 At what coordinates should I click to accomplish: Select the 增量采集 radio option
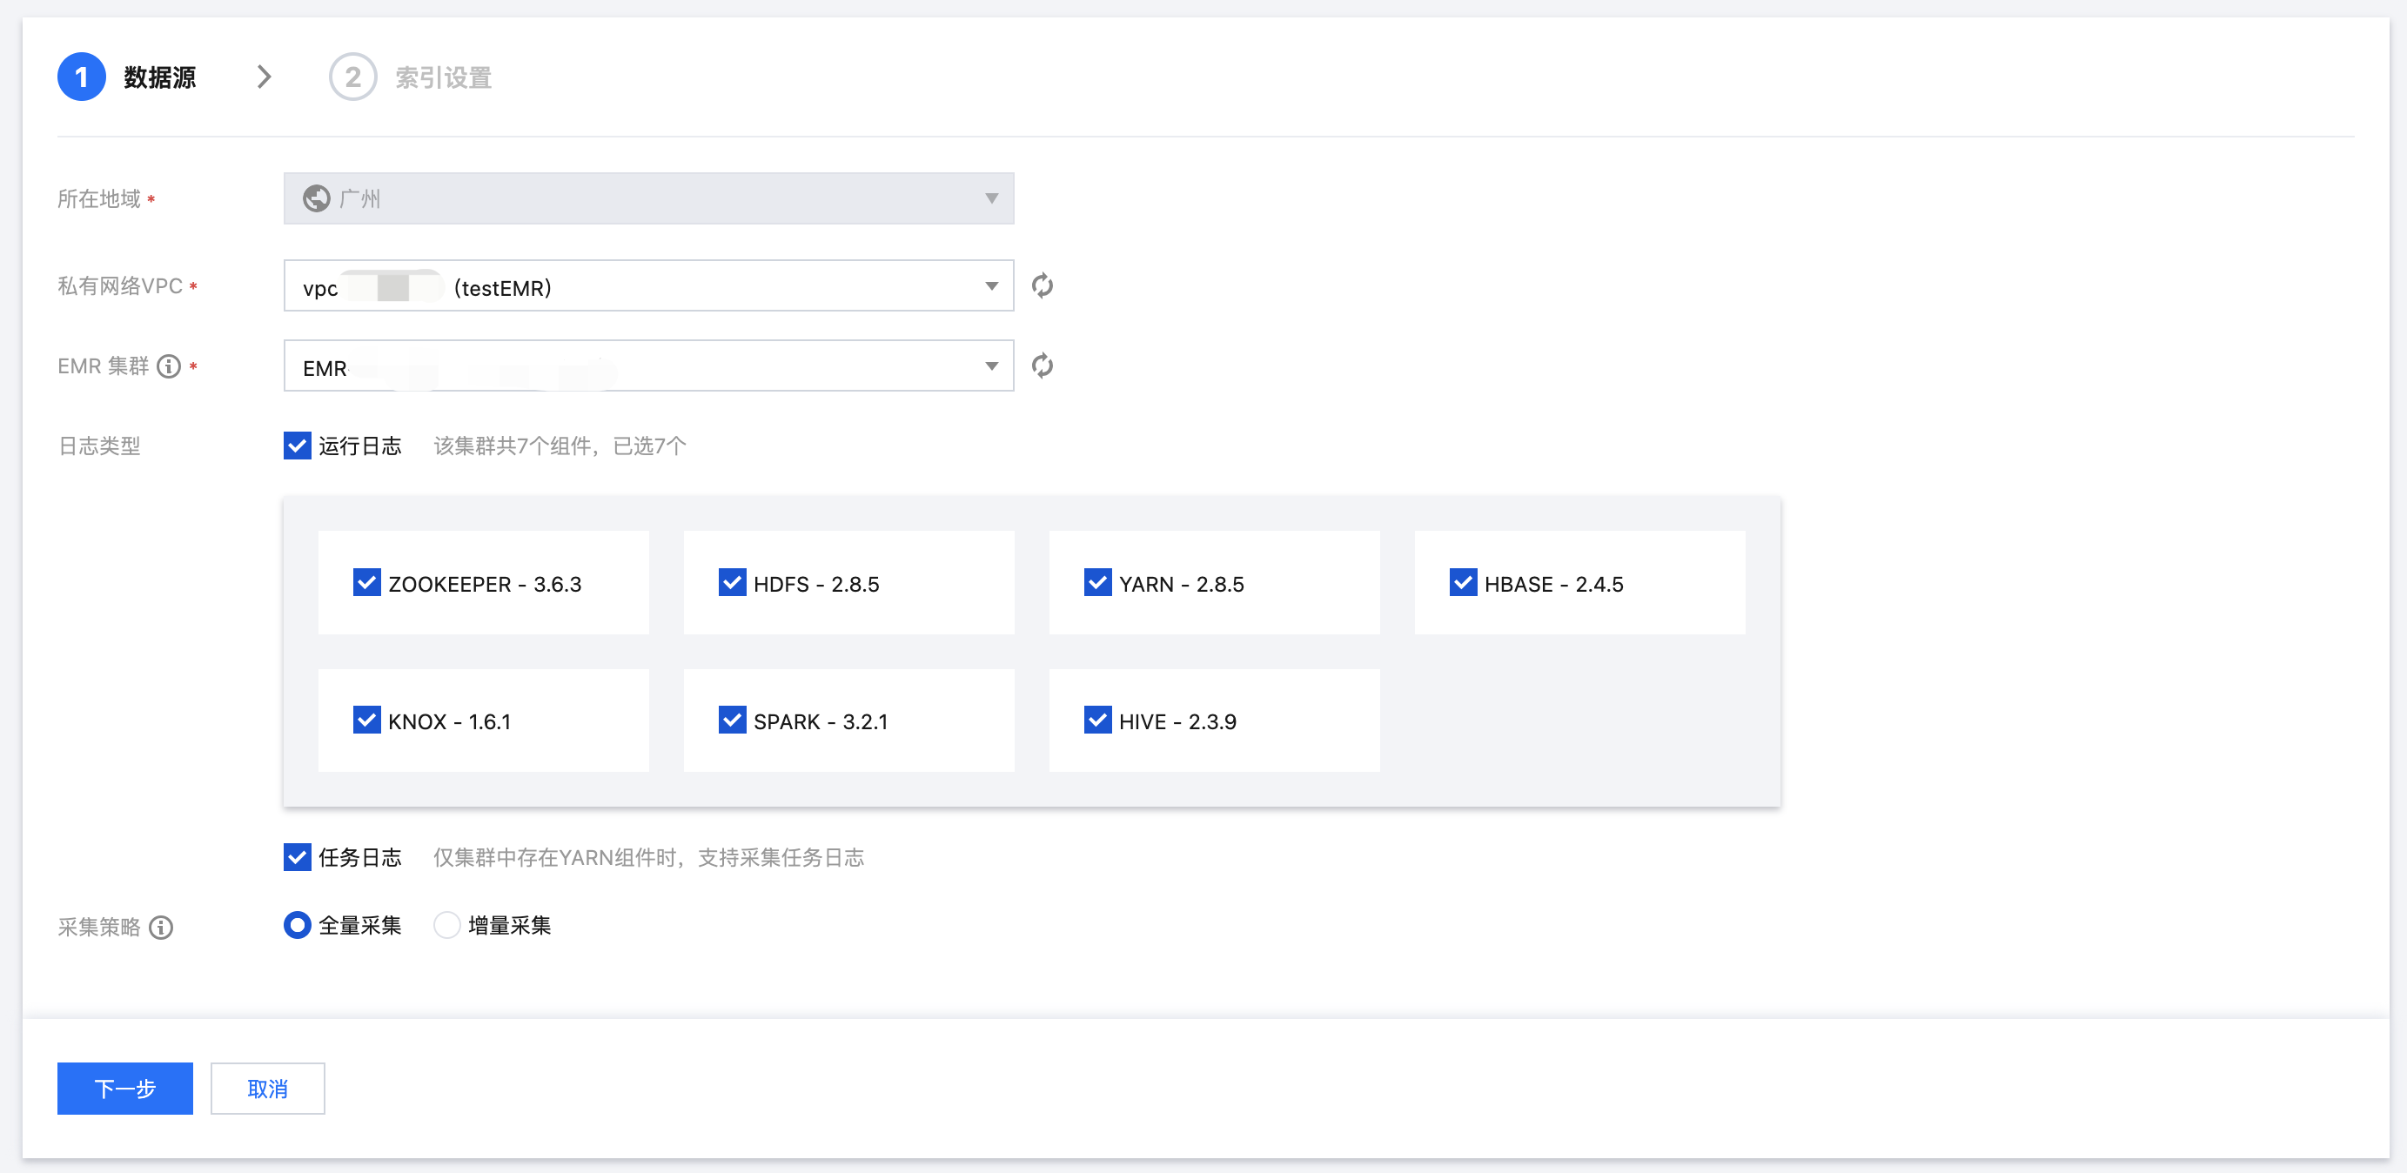point(446,925)
